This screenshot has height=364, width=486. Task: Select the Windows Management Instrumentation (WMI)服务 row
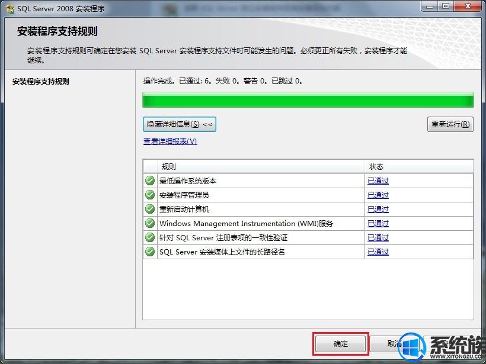point(308,224)
